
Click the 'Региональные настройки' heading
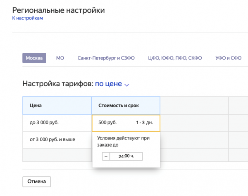(59, 10)
